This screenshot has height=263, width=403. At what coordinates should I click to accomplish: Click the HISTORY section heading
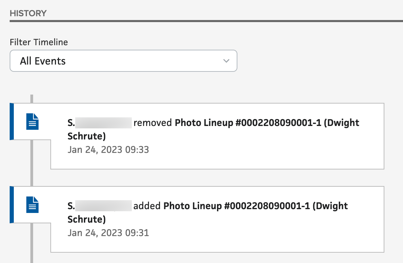tap(28, 13)
